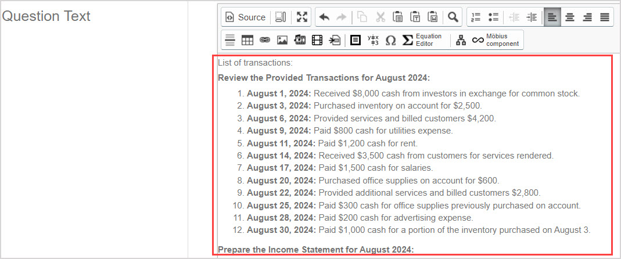The image size is (621, 259).
Task: Insert special character omega symbol
Action: (390, 40)
